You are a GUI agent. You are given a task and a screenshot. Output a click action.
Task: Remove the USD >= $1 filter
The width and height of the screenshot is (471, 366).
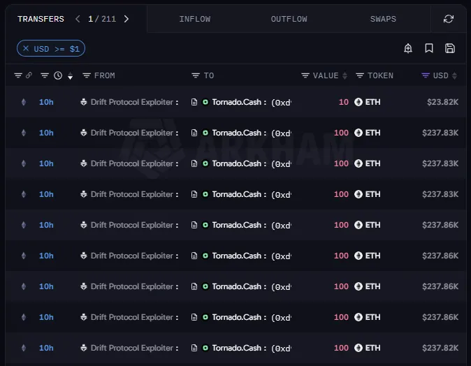26,48
